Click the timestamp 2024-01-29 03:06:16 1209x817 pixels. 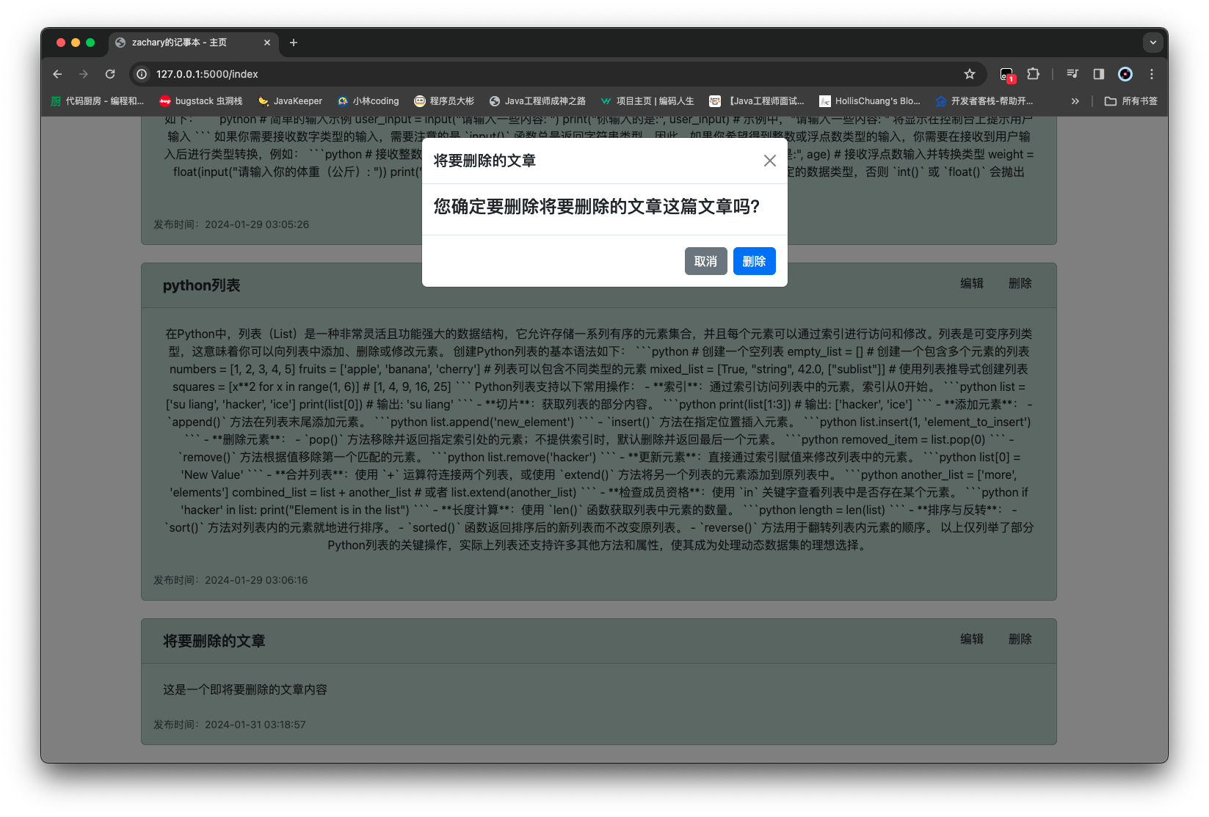(x=256, y=580)
